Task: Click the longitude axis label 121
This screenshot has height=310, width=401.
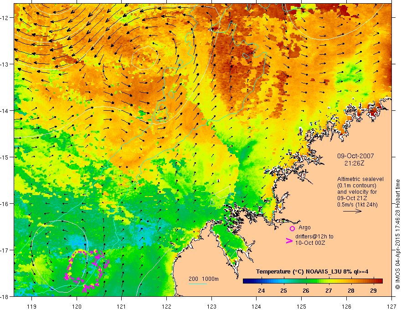Action: (122, 306)
